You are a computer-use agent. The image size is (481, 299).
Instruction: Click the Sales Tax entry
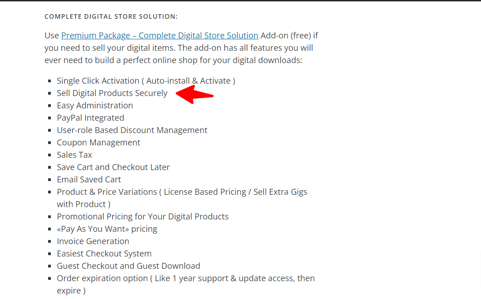pos(75,155)
